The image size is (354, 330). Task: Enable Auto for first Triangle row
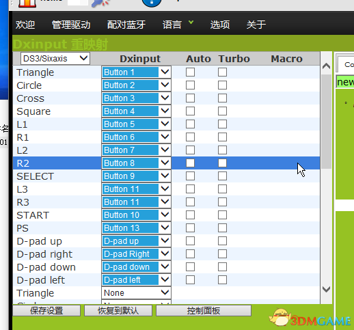(x=190, y=72)
